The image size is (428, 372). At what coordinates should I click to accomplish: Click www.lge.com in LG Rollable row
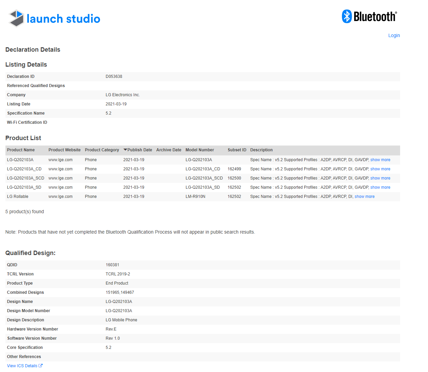coord(61,197)
